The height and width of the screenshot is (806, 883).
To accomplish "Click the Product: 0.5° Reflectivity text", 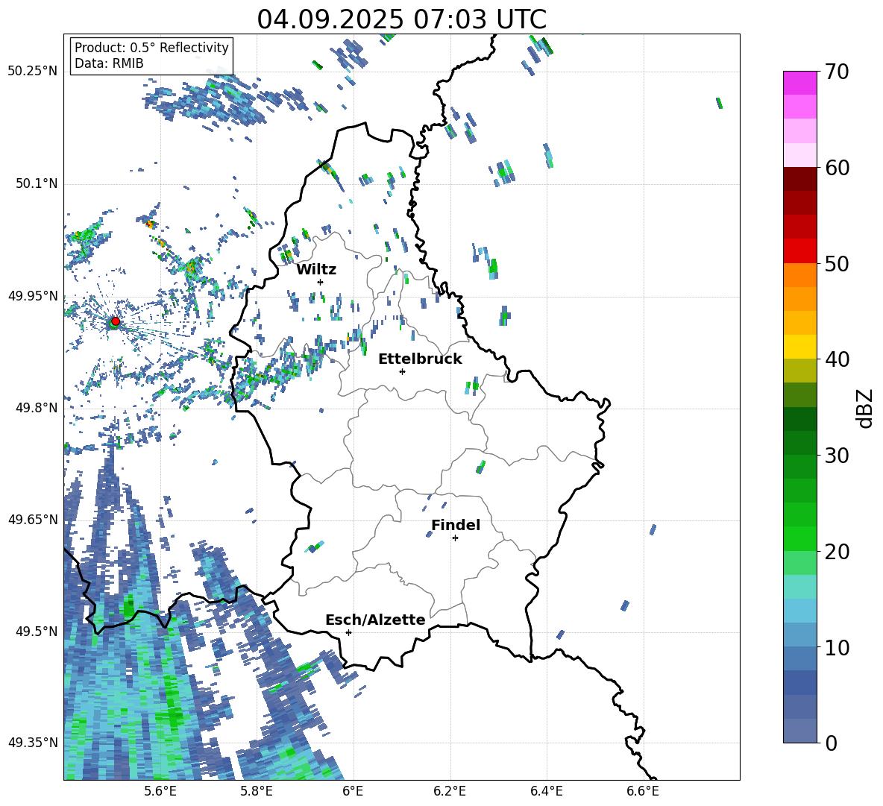I will click(151, 48).
